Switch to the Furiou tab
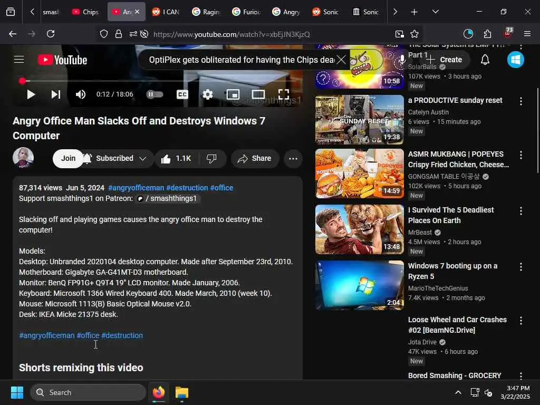 point(247,12)
